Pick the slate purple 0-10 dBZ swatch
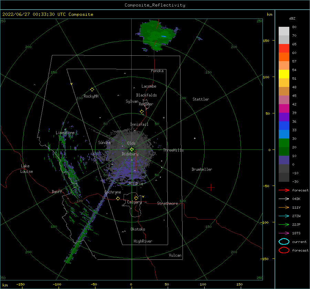 point(284,160)
